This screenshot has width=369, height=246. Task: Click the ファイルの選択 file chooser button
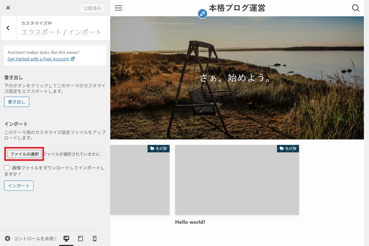point(24,154)
